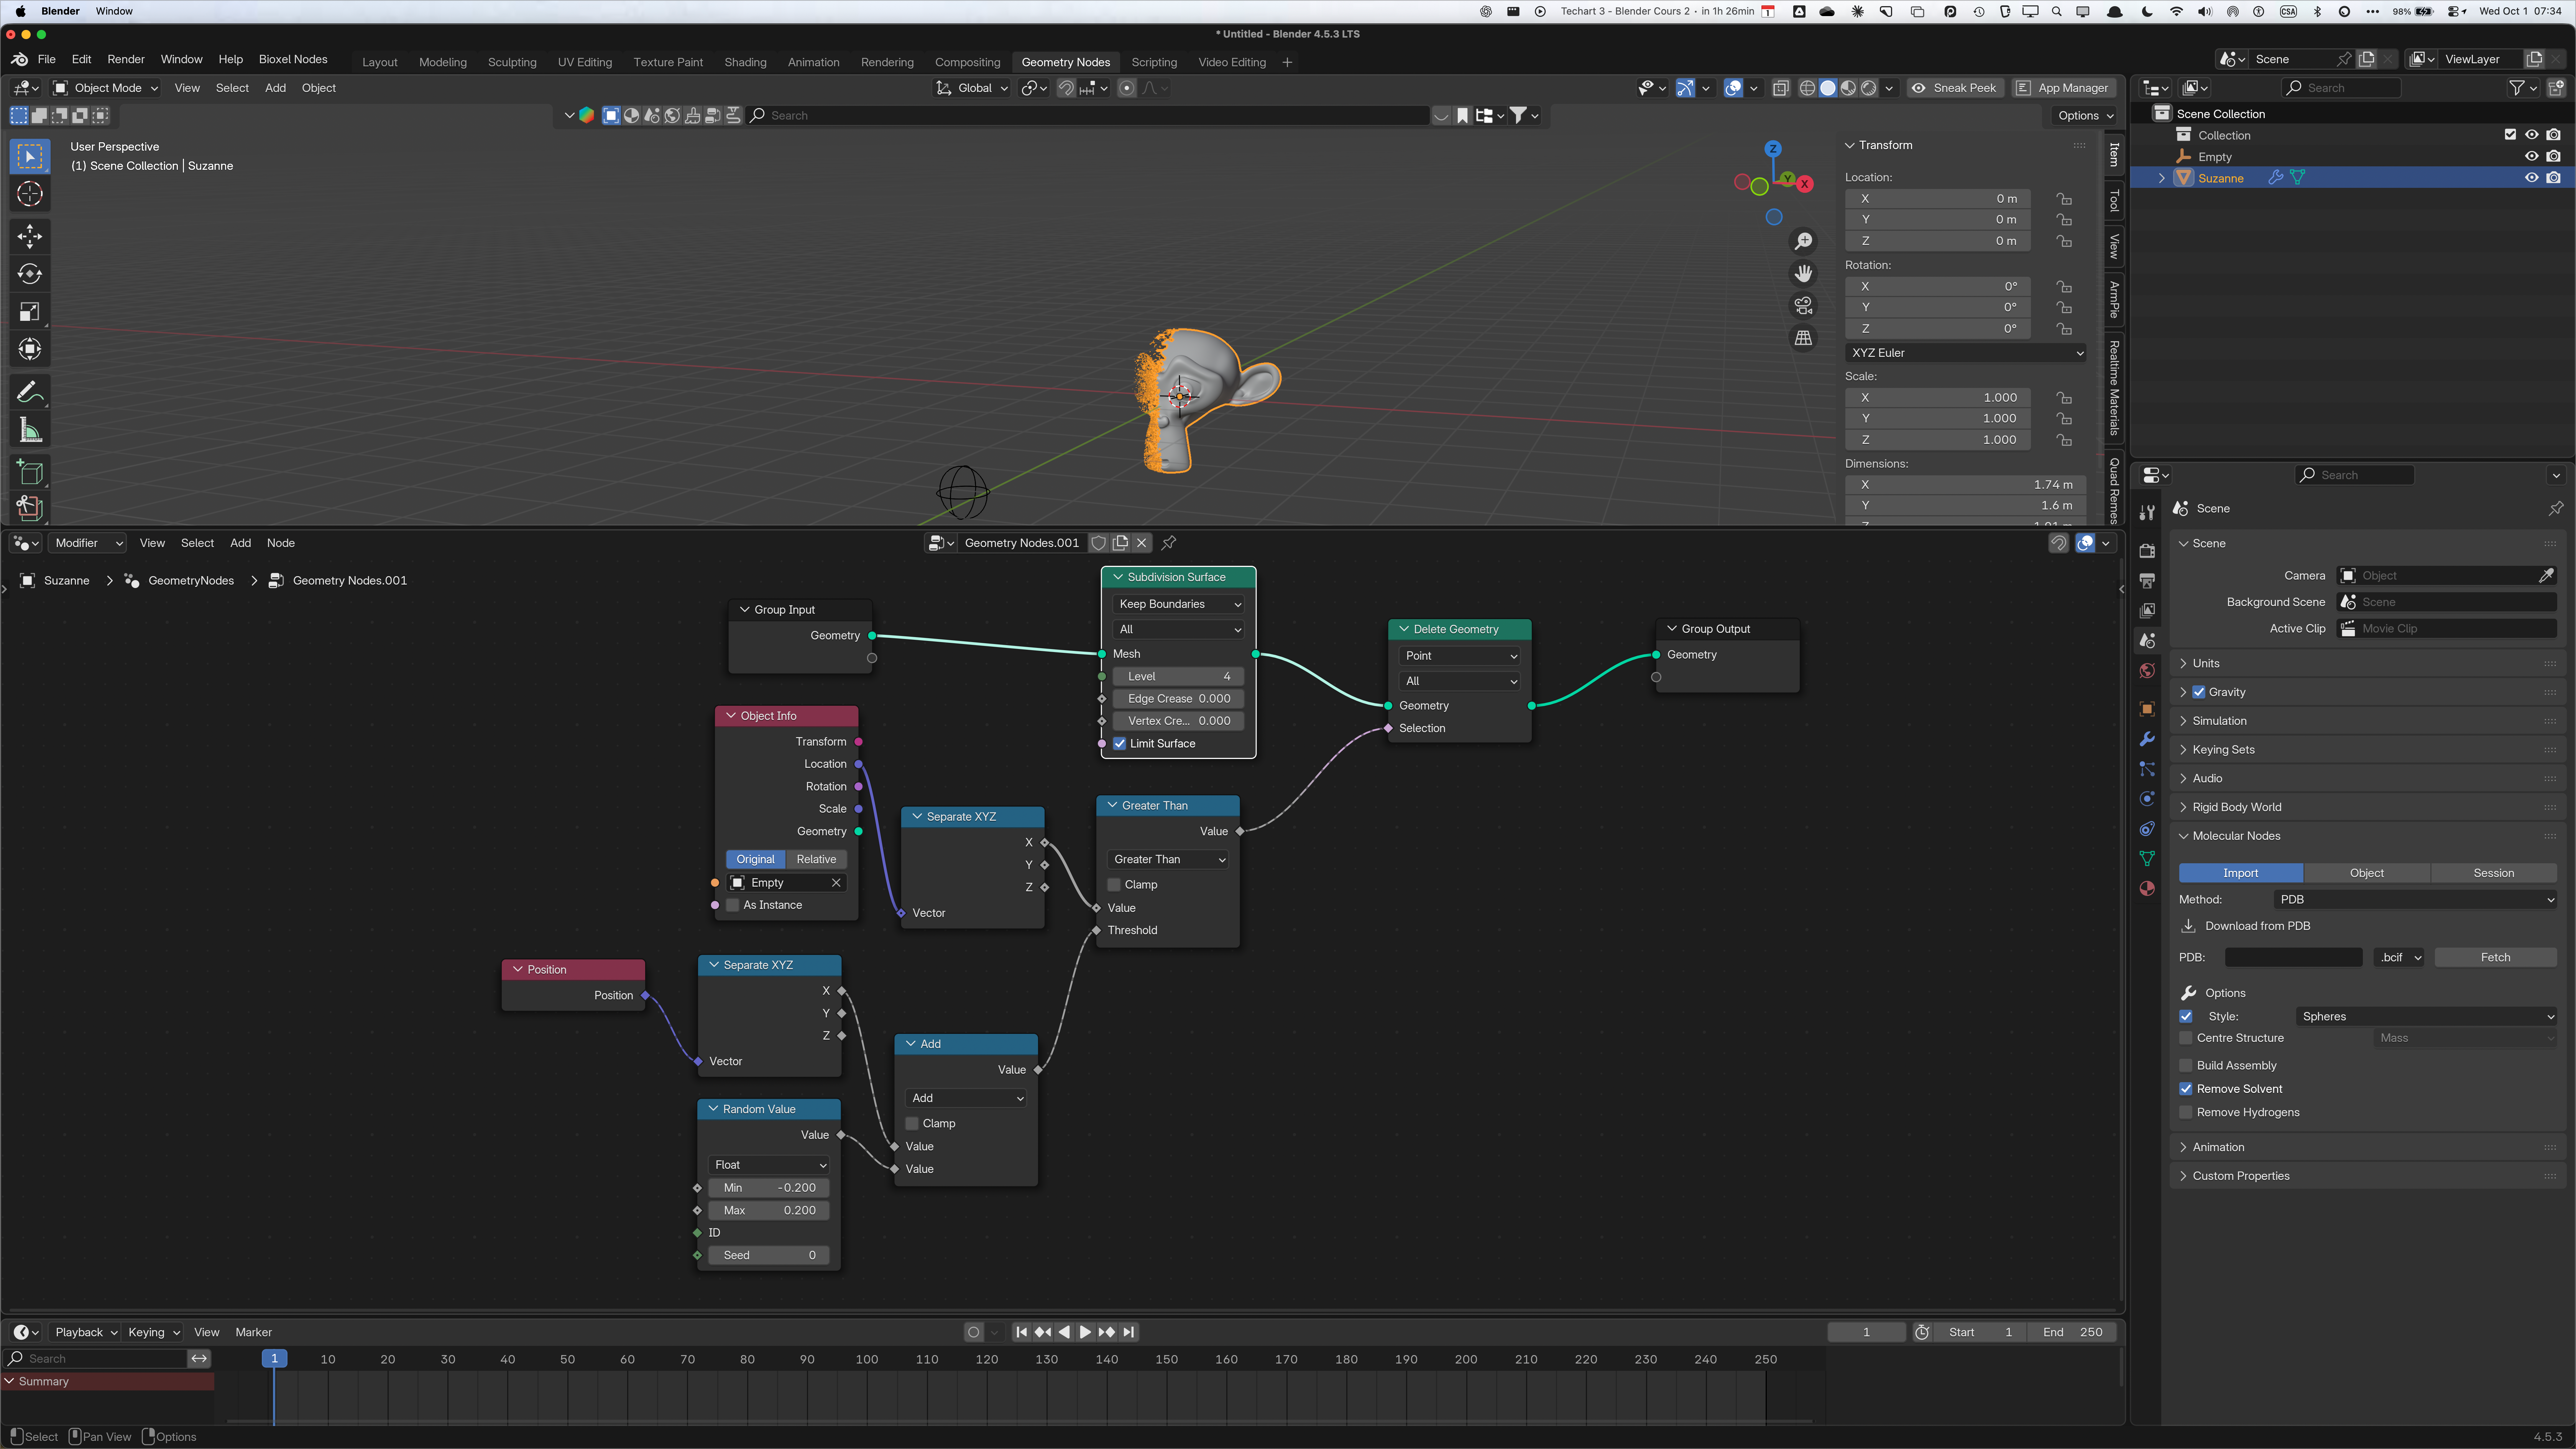Activate the Move tool

tap(30, 236)
